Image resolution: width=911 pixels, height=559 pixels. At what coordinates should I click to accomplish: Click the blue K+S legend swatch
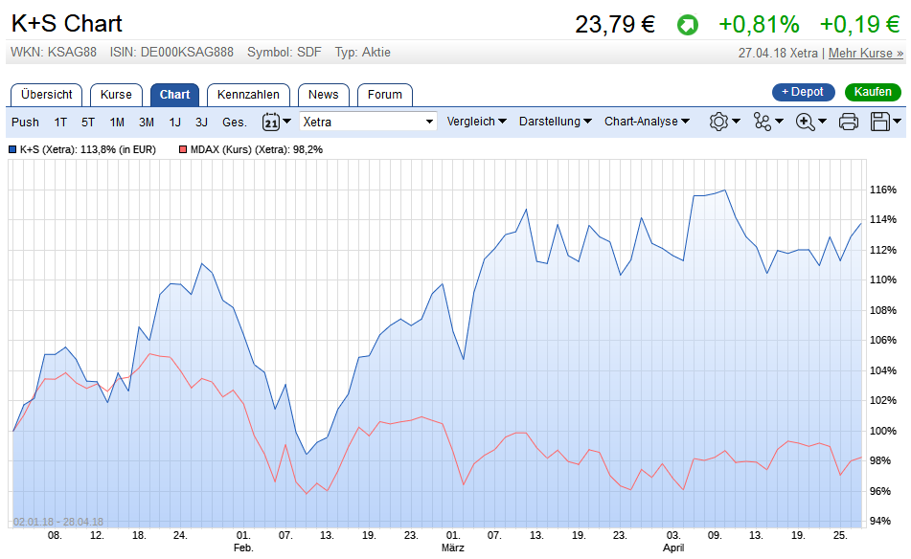[12, 149]
